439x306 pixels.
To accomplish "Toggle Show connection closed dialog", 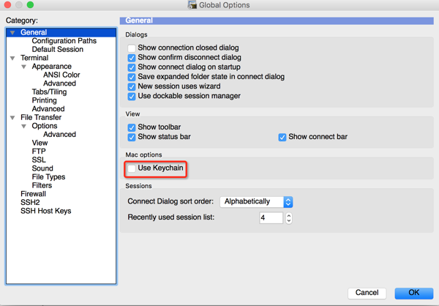I will tap(132, 48).
